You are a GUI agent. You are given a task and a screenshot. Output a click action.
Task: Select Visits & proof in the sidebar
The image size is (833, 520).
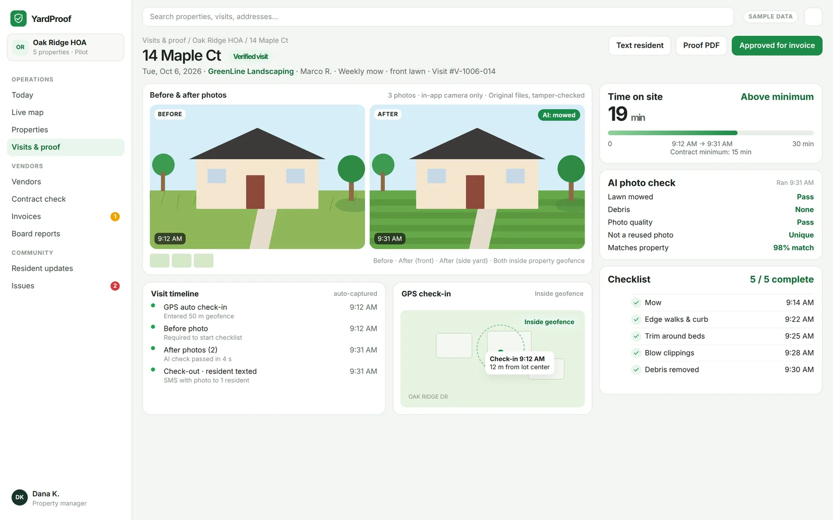pyautogui.click(x=66, y=147)
